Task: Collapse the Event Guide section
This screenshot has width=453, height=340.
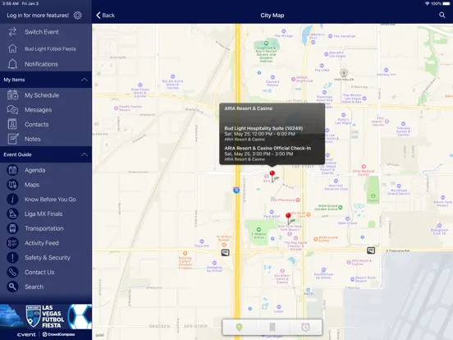Action: (85, 154)
